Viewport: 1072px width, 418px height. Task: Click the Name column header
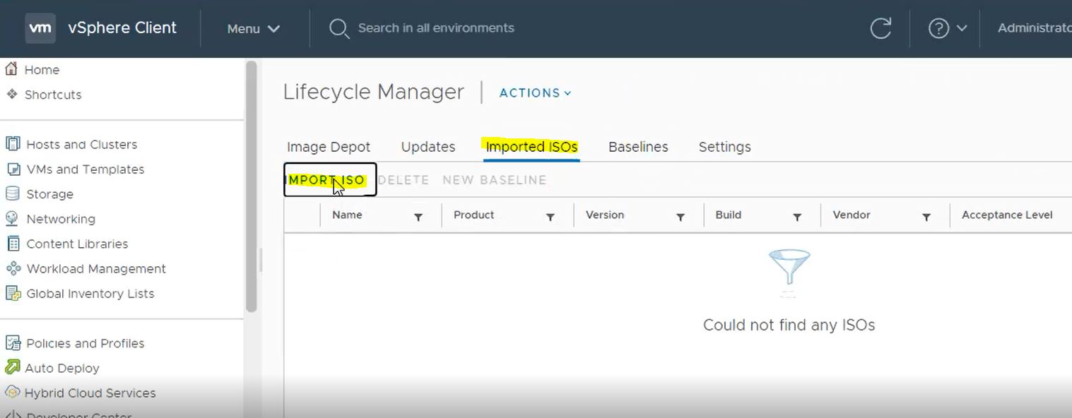tap(347, 215)
